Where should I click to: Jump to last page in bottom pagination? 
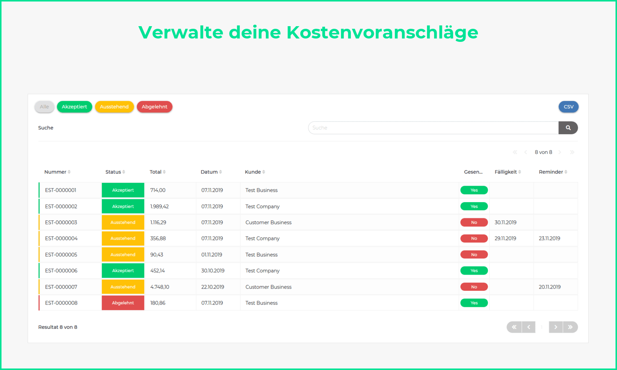tap(570, 327)
